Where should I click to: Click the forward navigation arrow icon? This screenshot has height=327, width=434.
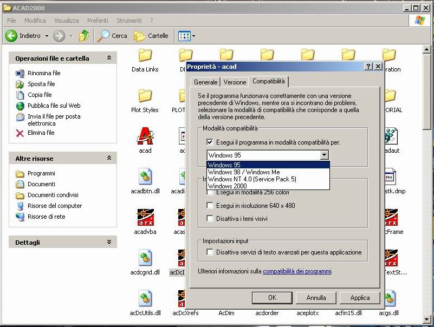point(59,36)
